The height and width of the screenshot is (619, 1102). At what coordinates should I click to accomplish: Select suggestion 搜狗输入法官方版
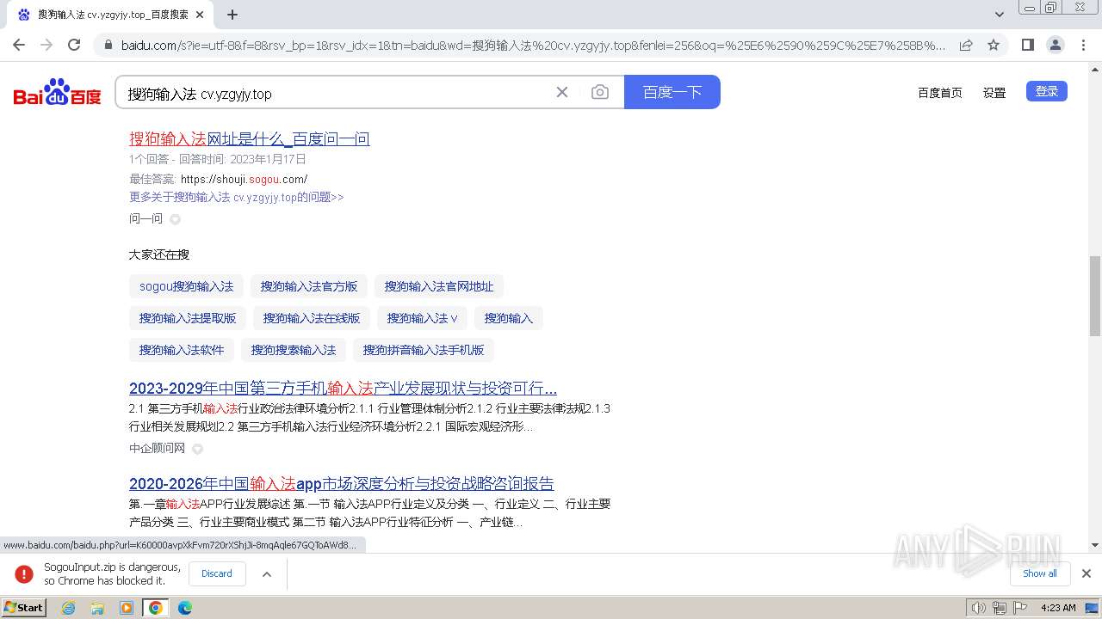click(x=309, y=286)
